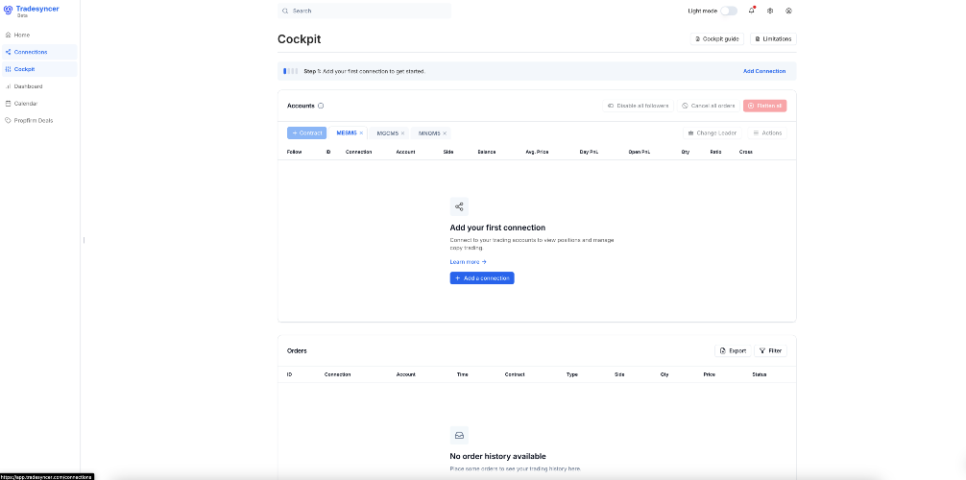
Task: Click the search magnifier icon
Action: [285, 12]
